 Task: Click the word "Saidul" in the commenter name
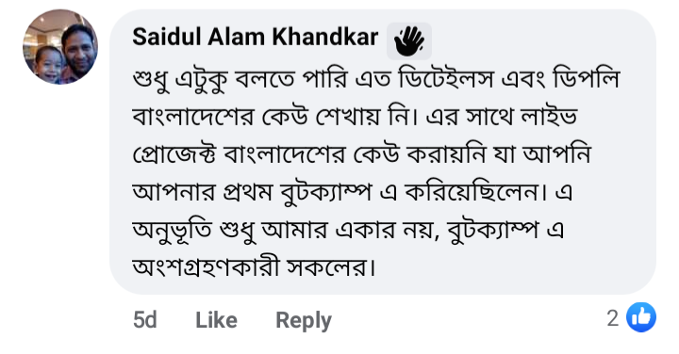(166, 37)
